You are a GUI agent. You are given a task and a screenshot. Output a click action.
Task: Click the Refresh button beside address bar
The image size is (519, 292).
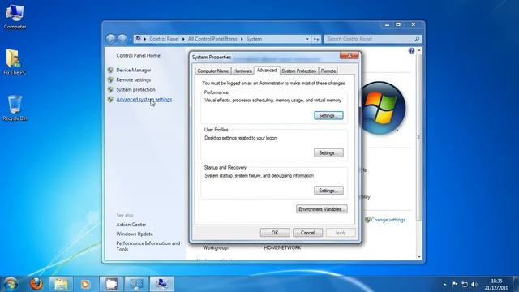pyautogui.click(x=316, y=39)
